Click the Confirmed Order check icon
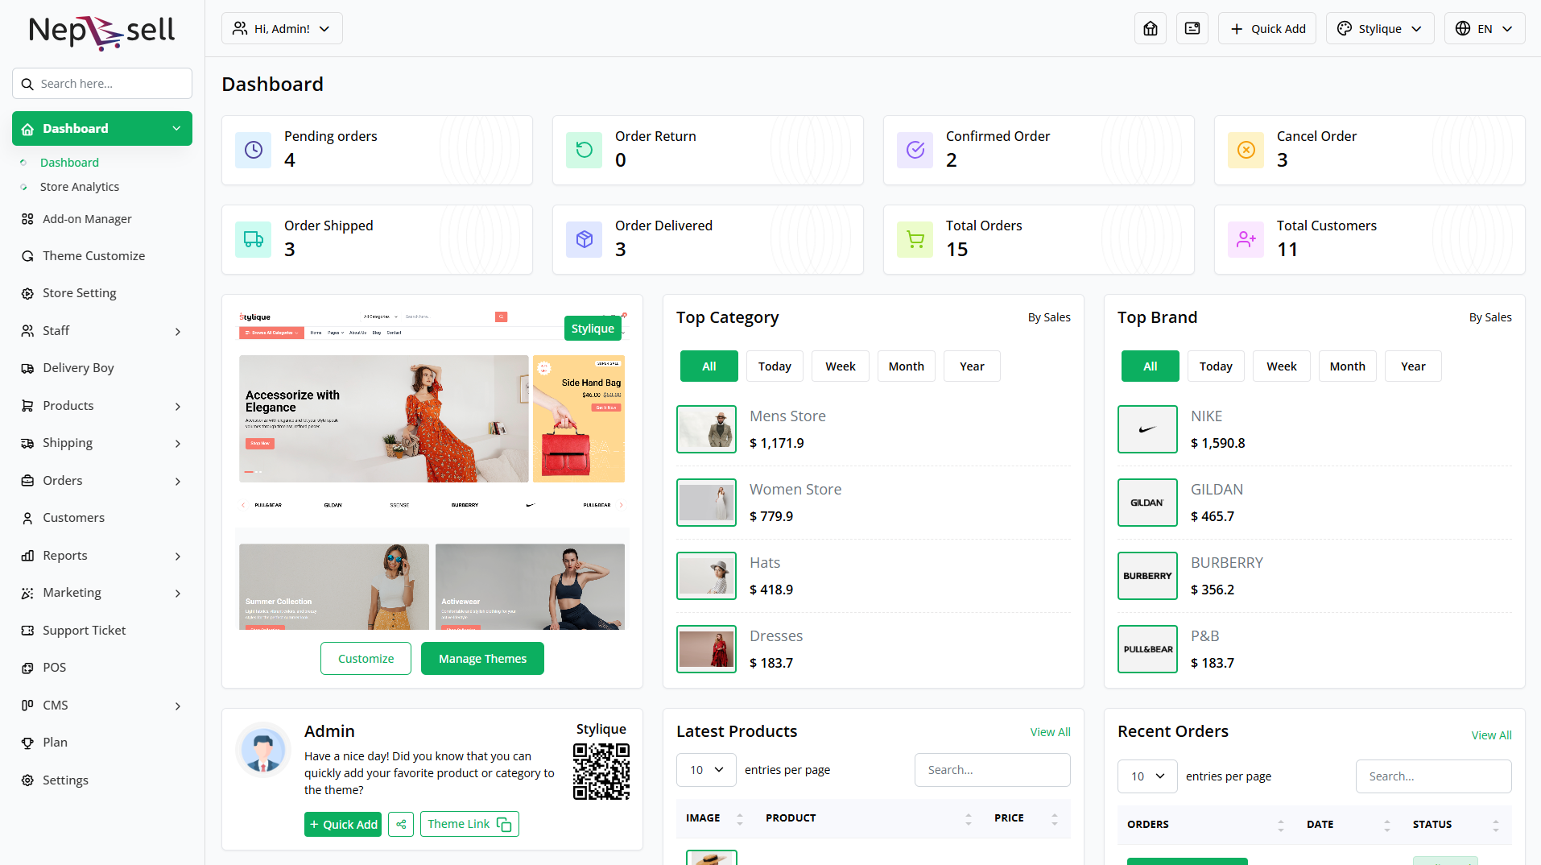Image resolution: width=1541 pixels, height=865 pixels. (x=915, y=150)
